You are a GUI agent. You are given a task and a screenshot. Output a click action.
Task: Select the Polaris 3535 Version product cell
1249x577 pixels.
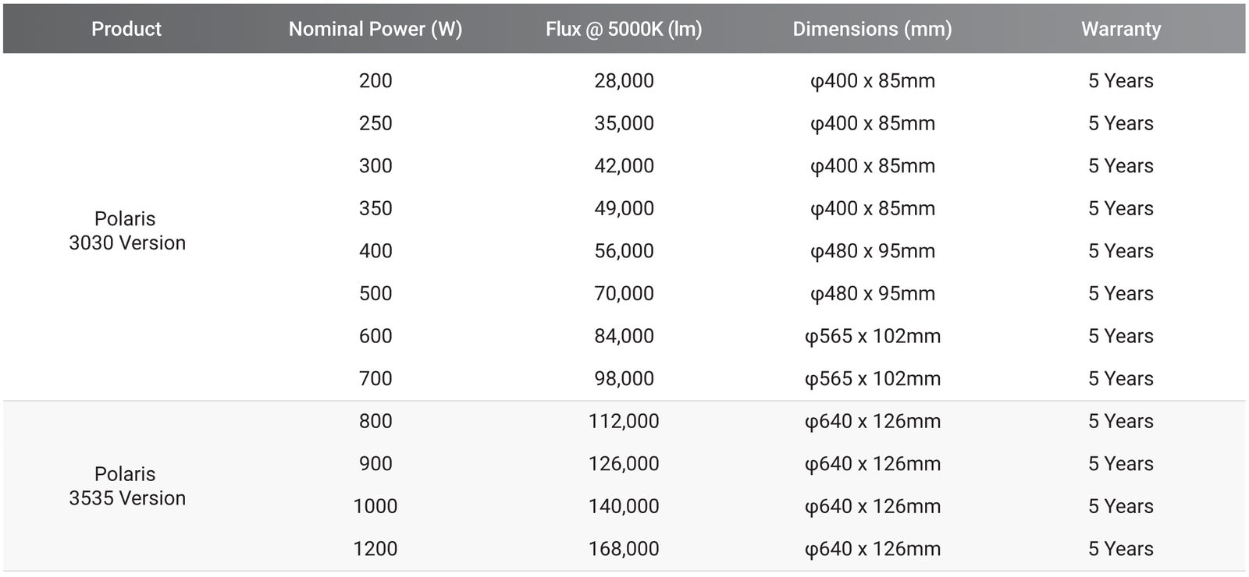click(126, 486)
